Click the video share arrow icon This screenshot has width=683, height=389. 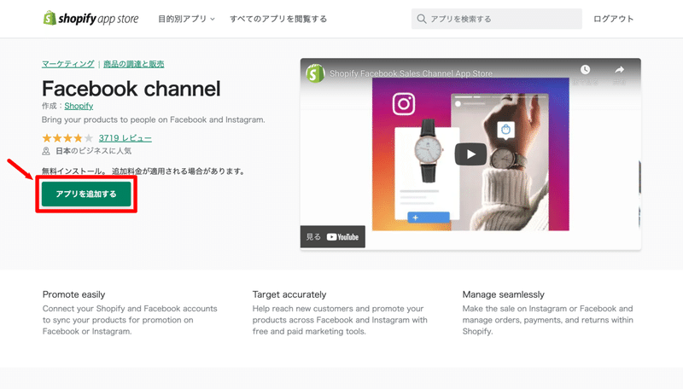coord(619,70)
